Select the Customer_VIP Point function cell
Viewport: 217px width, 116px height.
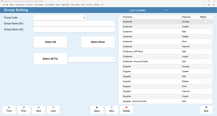(x=152, y=51)
